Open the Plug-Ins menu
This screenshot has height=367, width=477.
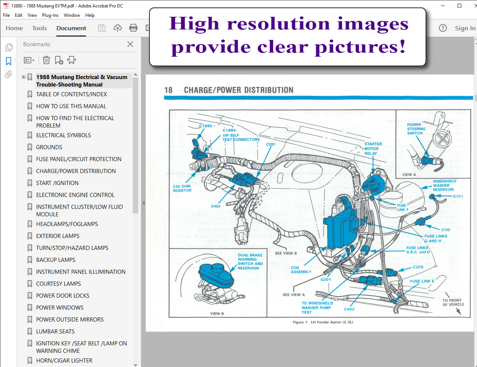(50, 15)
